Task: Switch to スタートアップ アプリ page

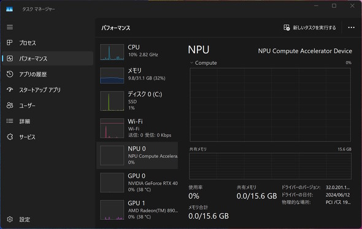Action: click(48, 89)
